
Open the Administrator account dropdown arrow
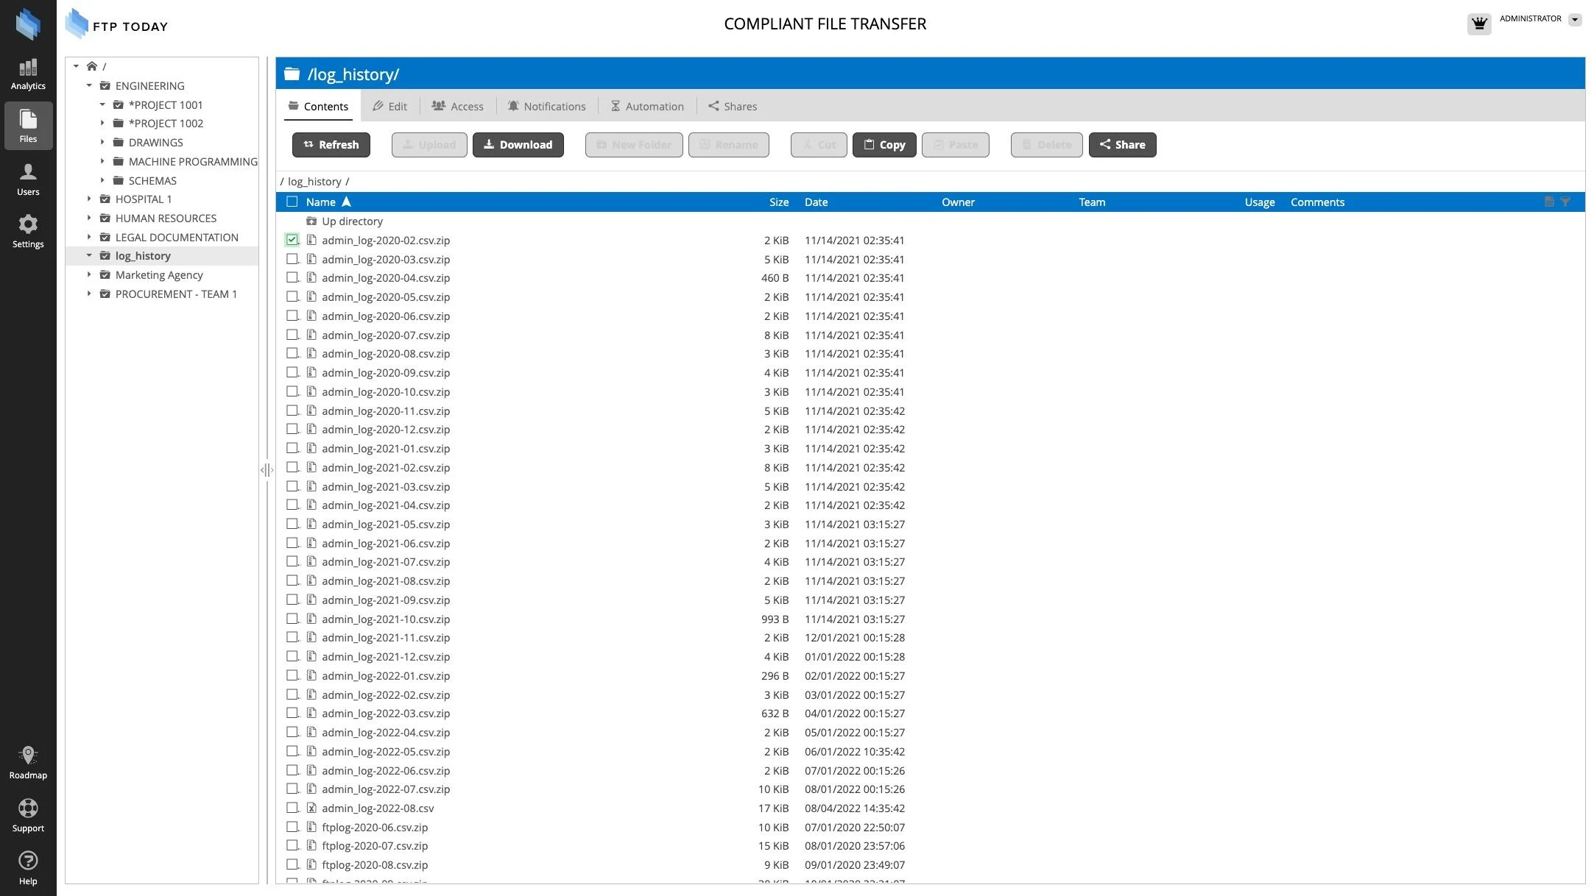point(1574,20)
